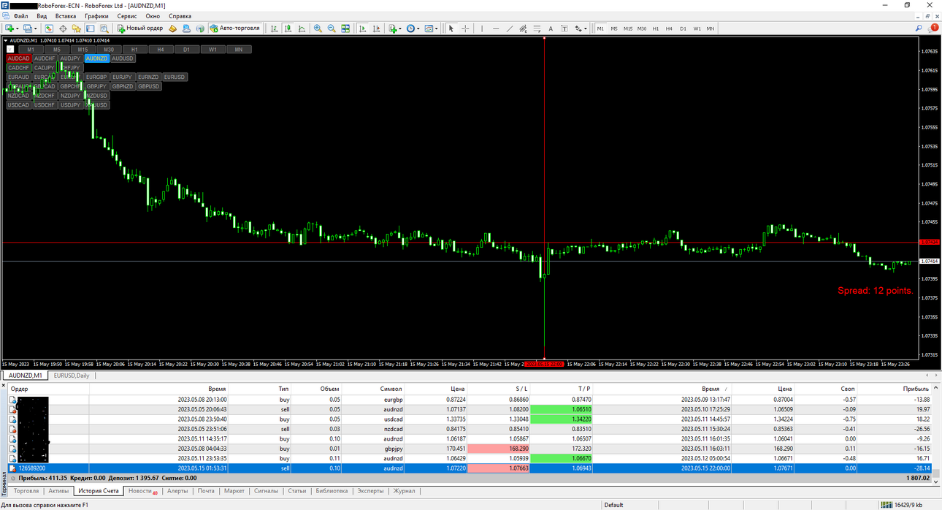Image resolution: width=942 pixels, height=510 pixels.
Task: Open the templates dropdown
Action: (x=437, y=28)
